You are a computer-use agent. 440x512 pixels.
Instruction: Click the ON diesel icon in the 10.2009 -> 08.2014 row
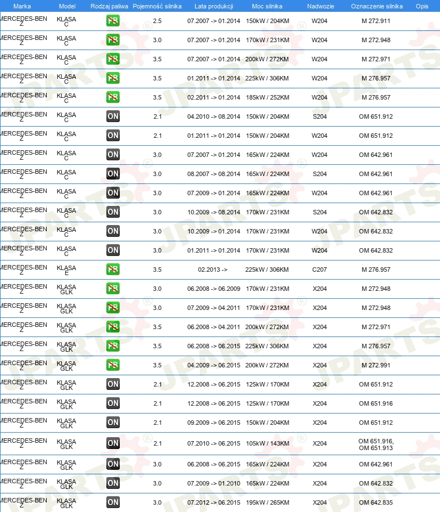click(113, 212)
